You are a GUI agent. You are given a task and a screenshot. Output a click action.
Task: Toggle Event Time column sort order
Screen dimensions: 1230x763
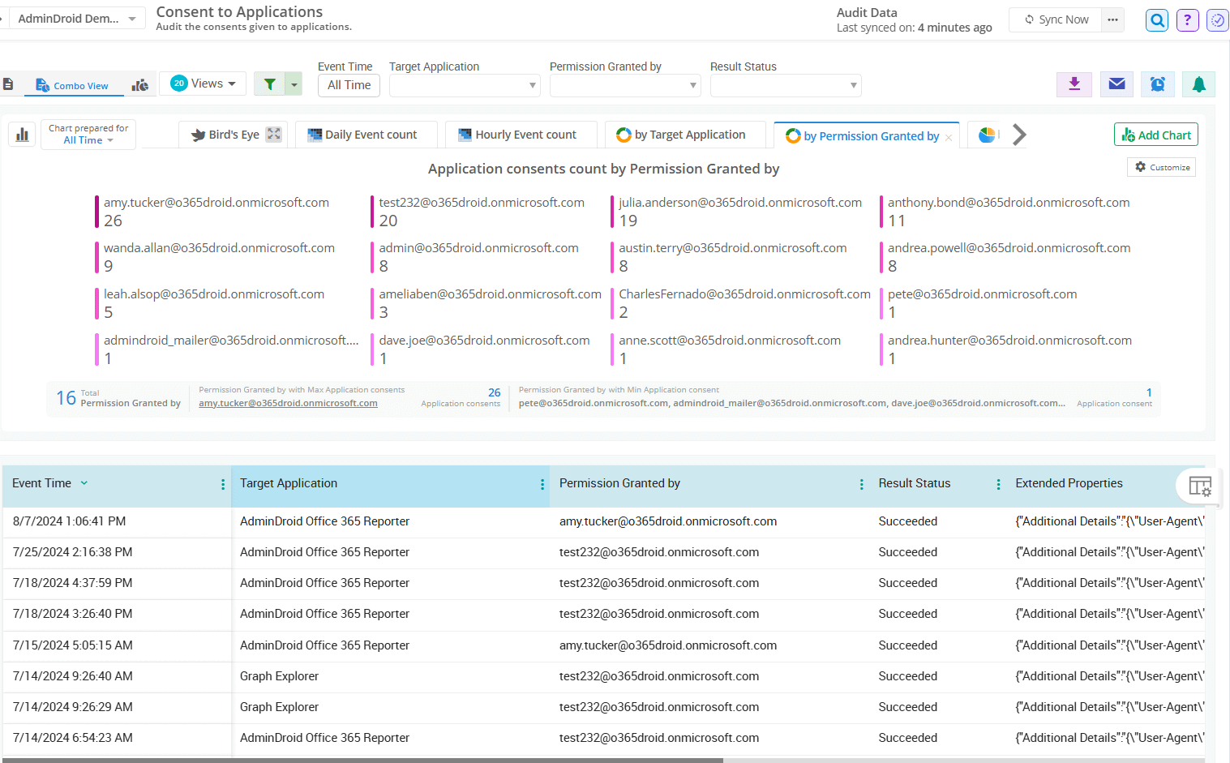pos(84,482)
